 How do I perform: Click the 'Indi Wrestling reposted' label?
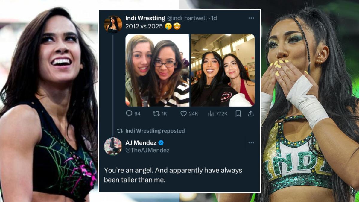(x=155, y=131)
